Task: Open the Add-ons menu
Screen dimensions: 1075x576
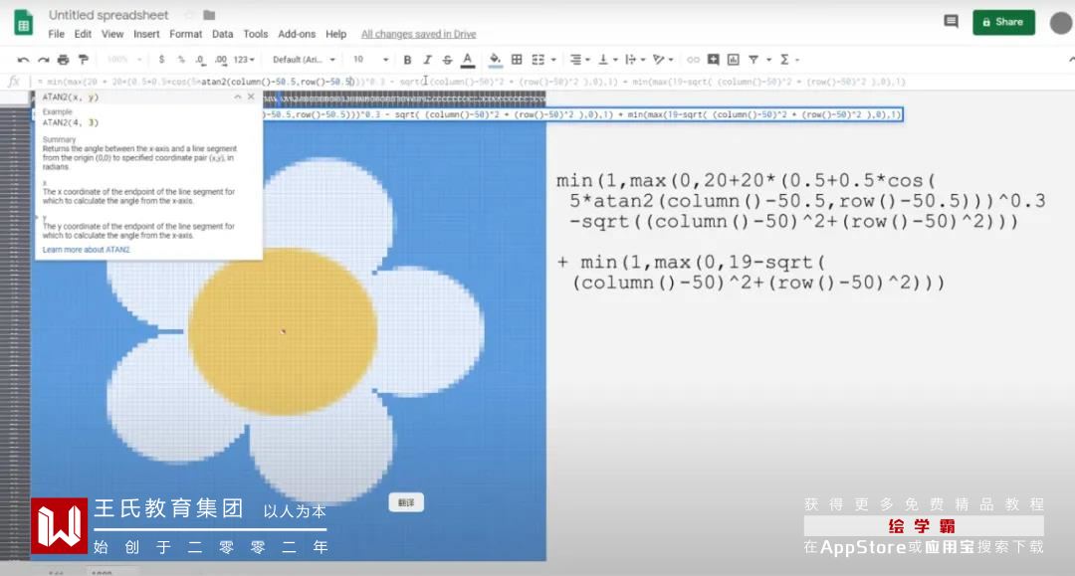Action: (x=297, y=34)
